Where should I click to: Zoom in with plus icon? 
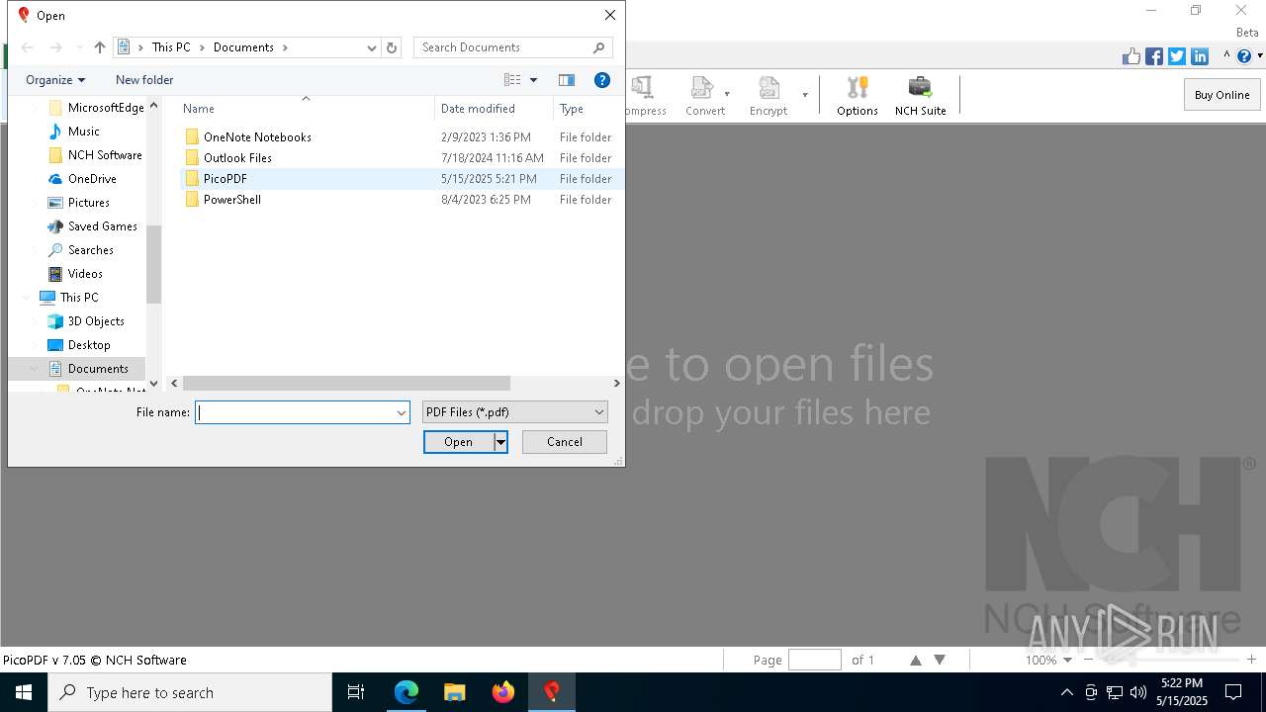coord(1251,660)
